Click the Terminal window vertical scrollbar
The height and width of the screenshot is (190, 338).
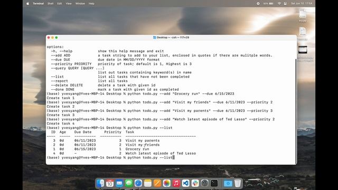point(296,111)
